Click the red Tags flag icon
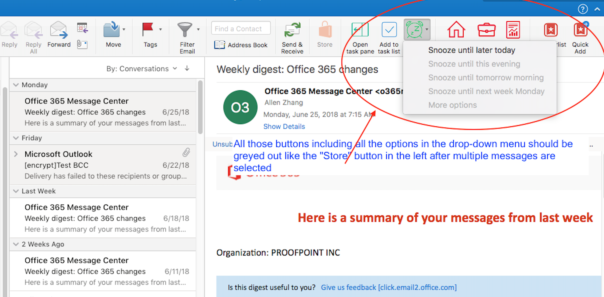 (x=147, y=29)
